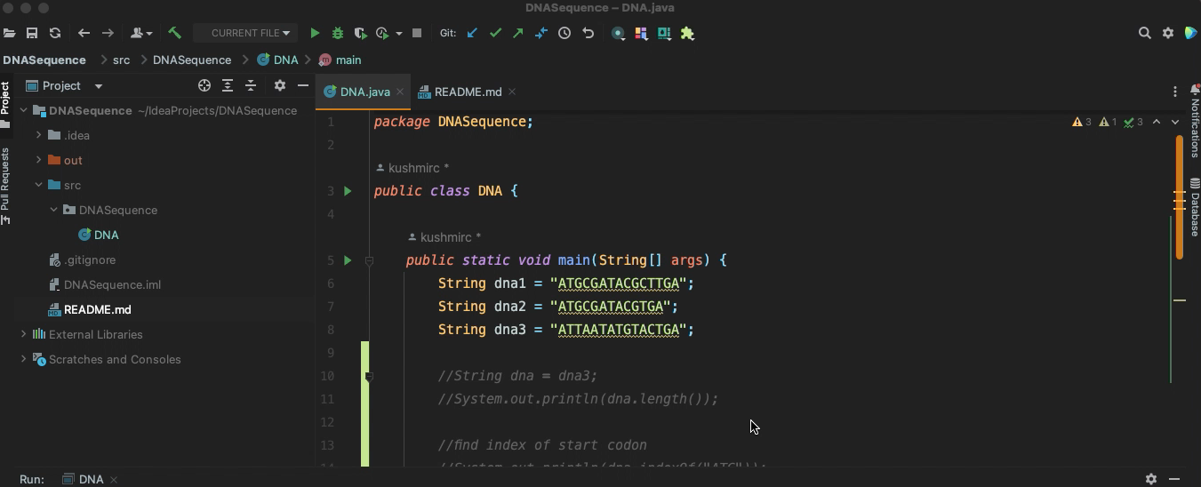This screenshot has height=487, width=1201.
Task: Open IDE settings gear in top right
Action: coord(1168,33)
